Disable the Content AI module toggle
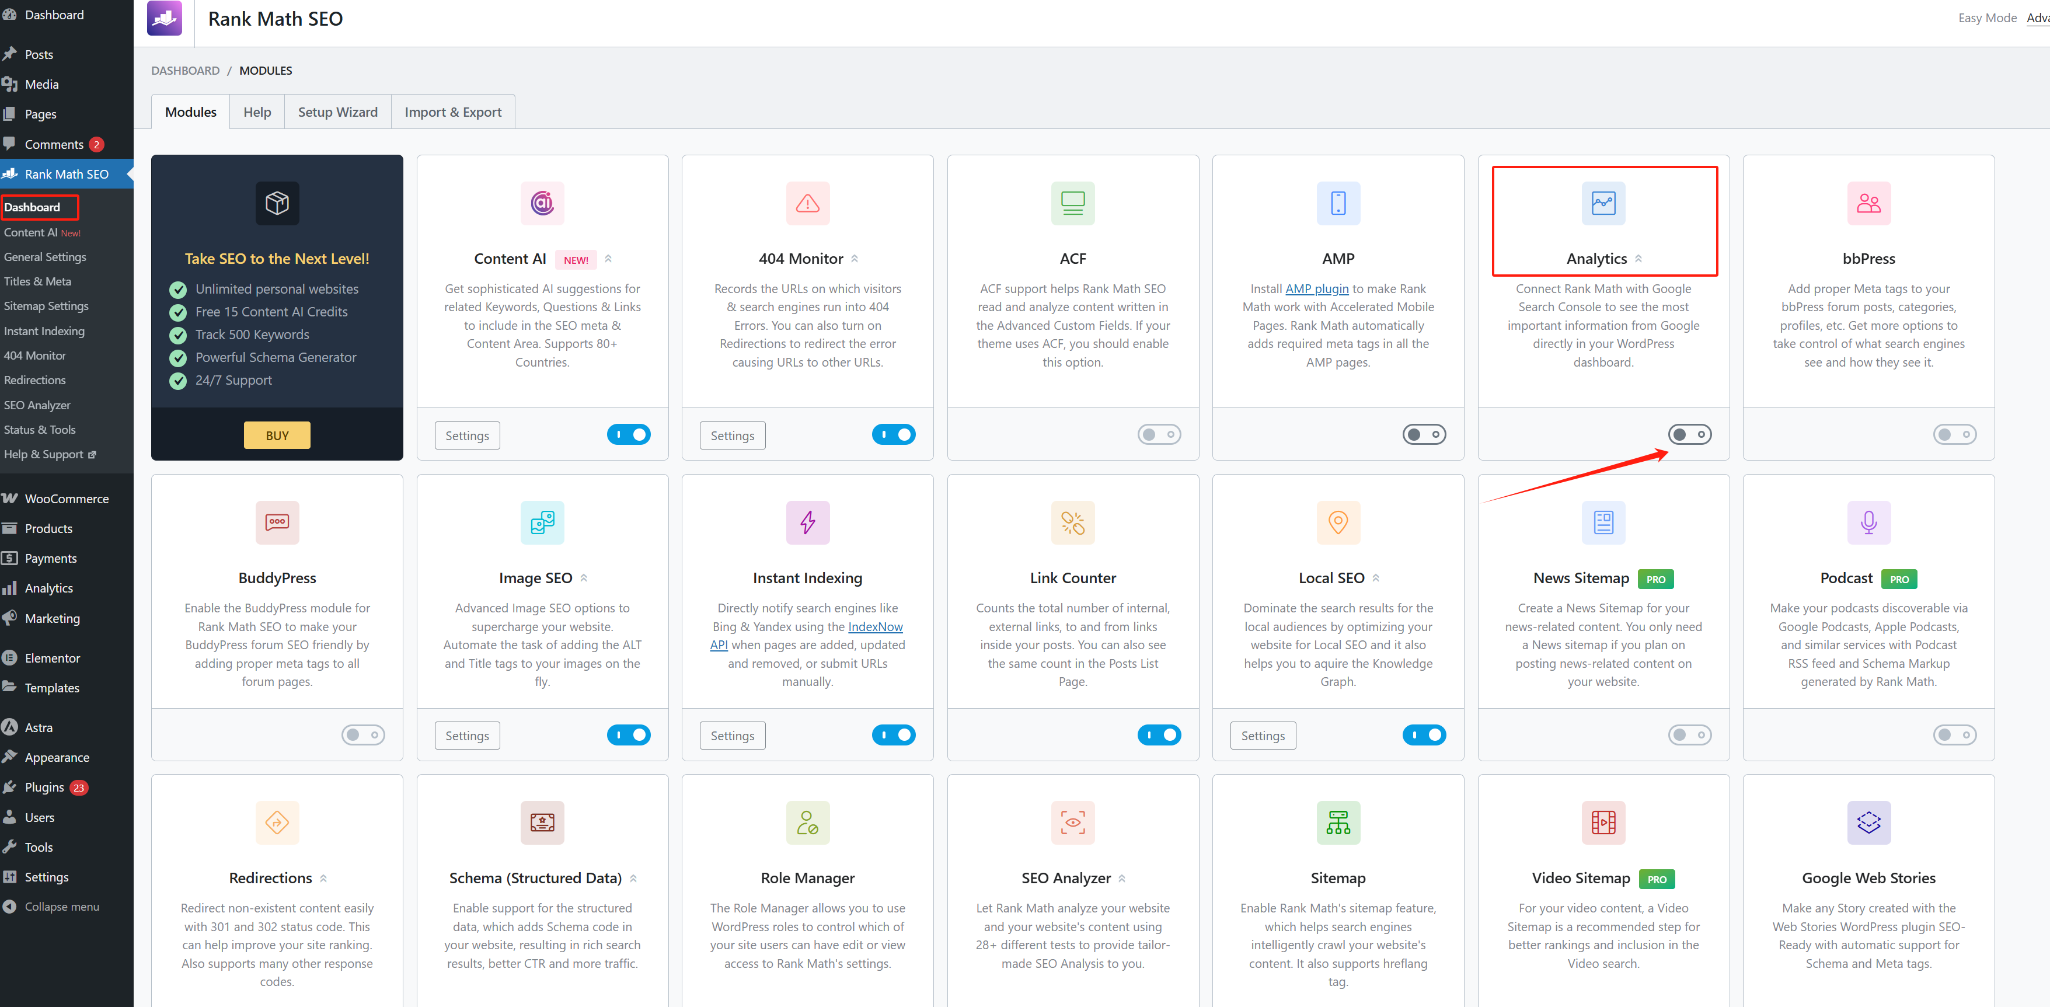 tap(628, 435)
